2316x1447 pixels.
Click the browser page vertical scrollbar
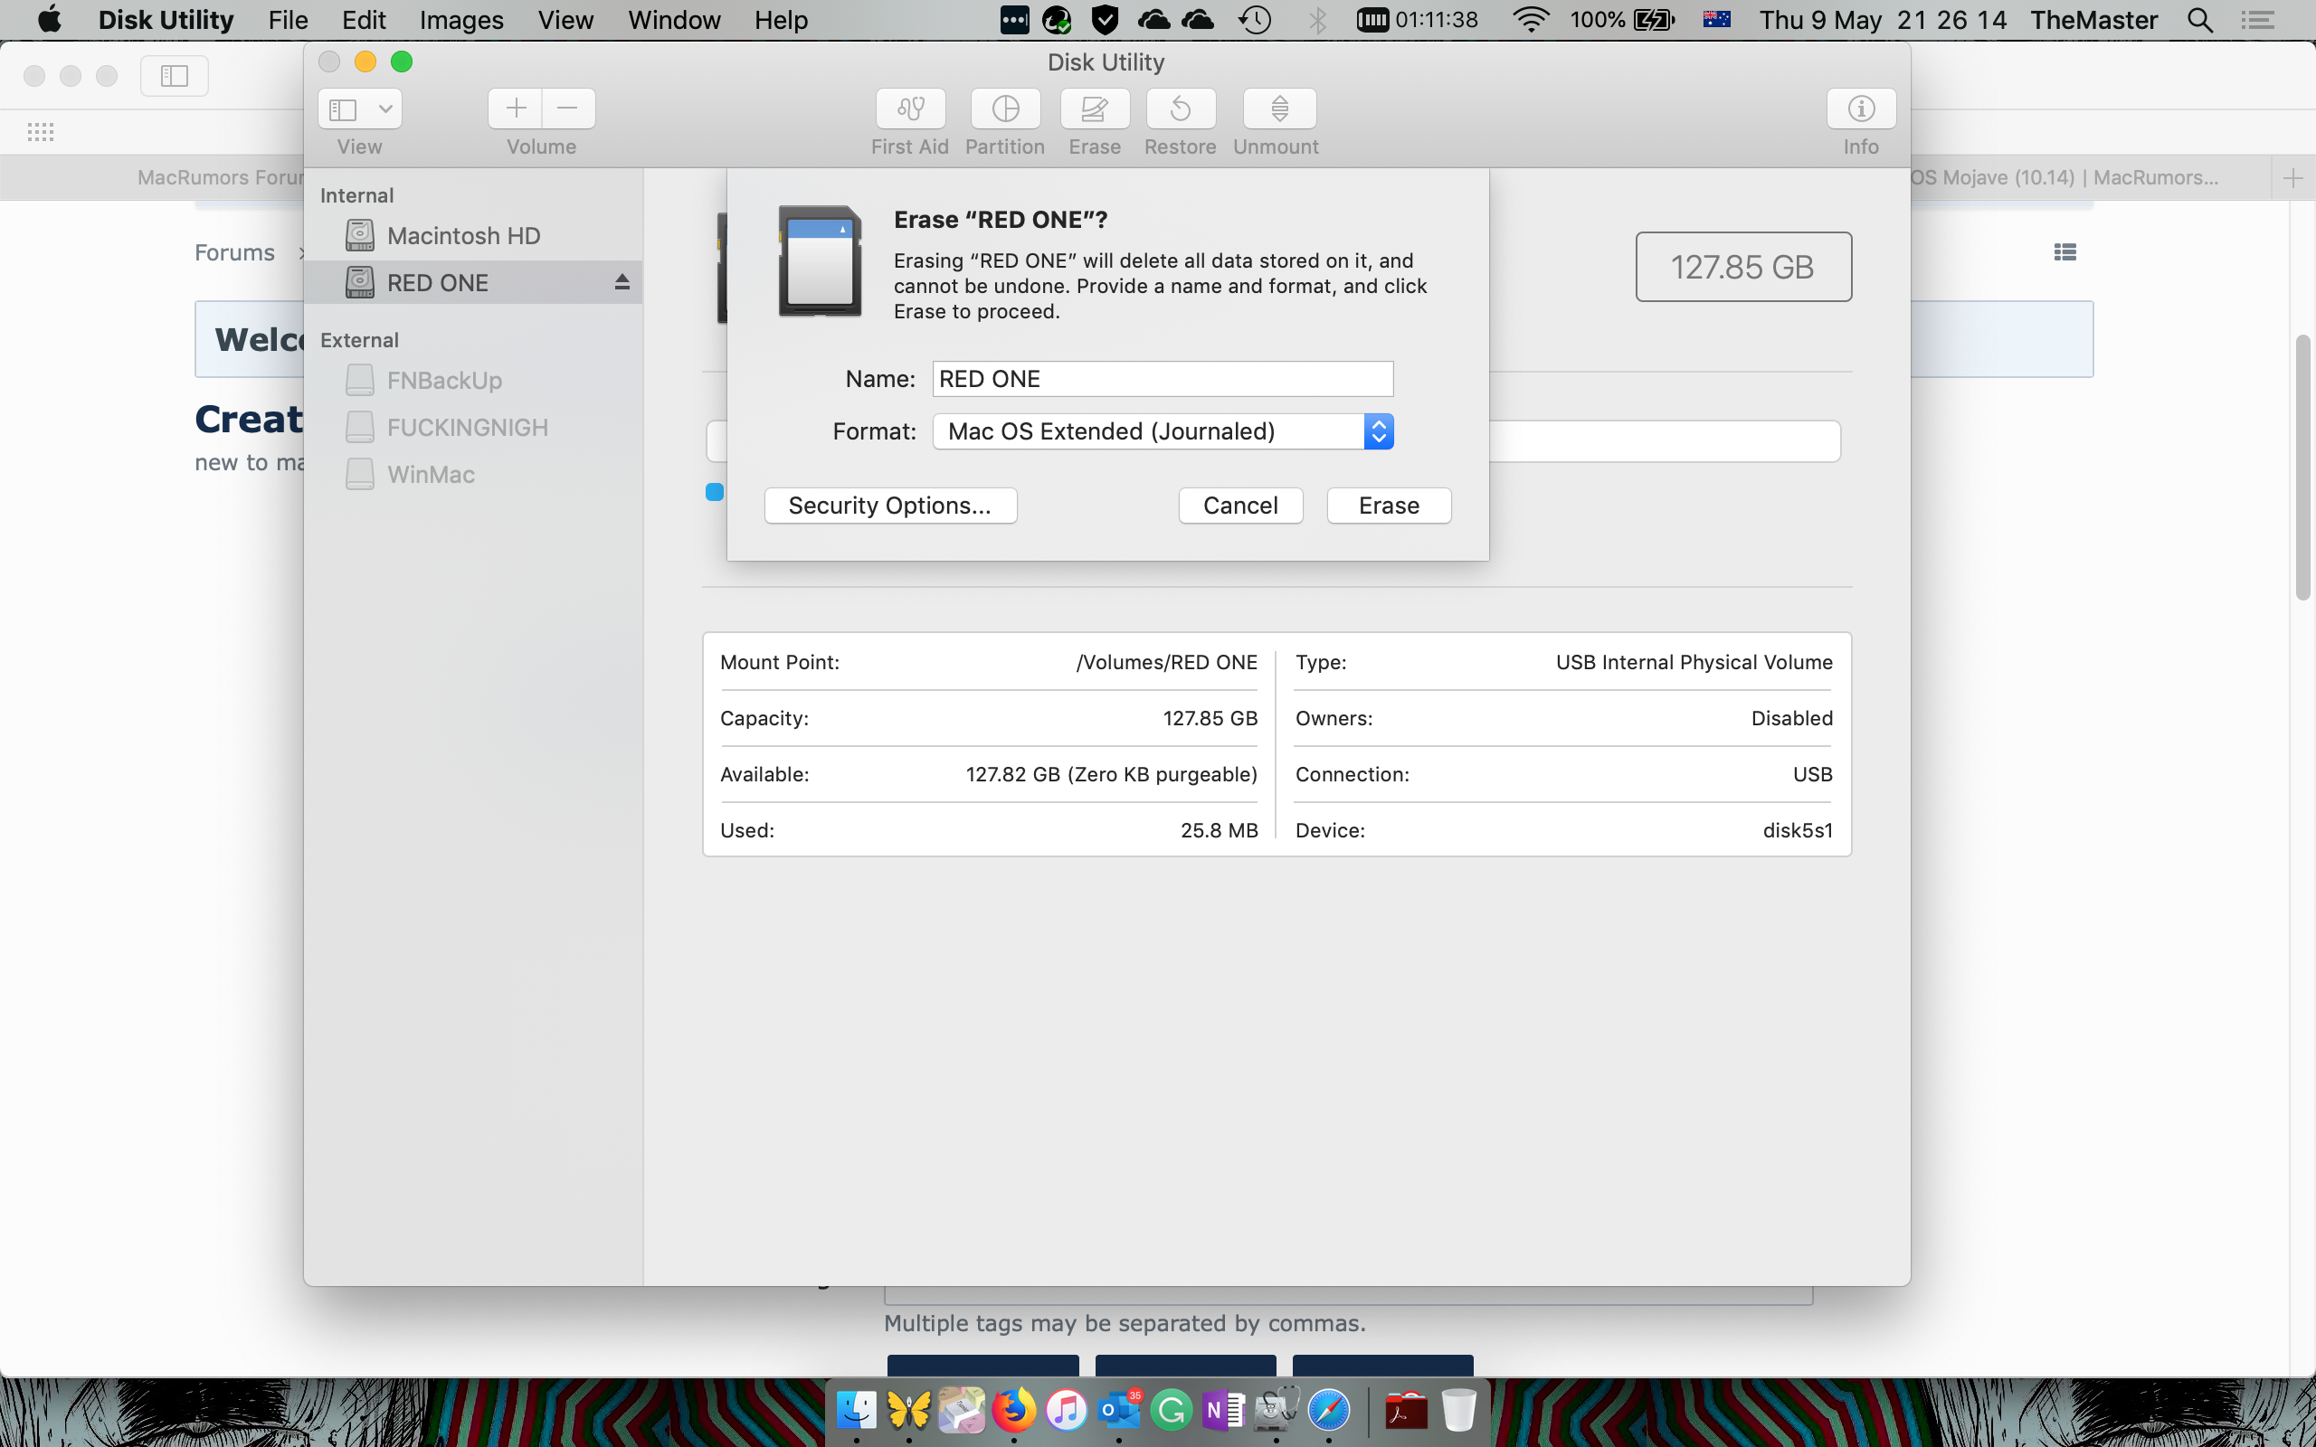2302,468
